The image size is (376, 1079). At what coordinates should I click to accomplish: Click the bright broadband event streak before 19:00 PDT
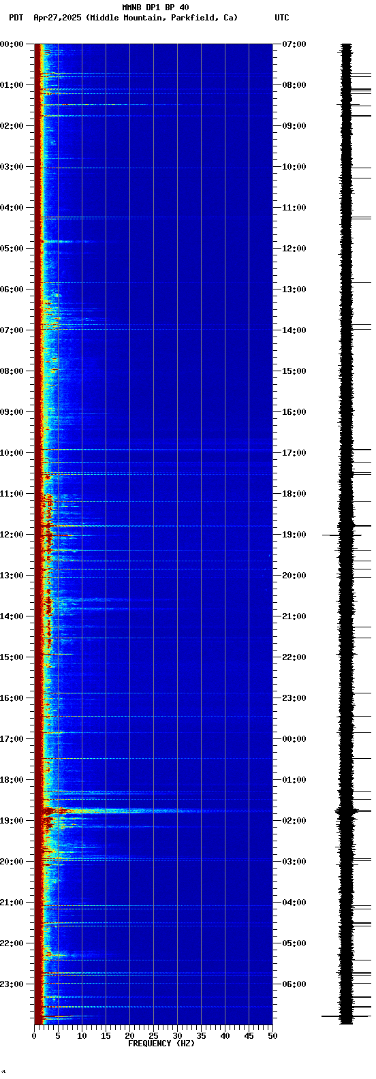123,811
